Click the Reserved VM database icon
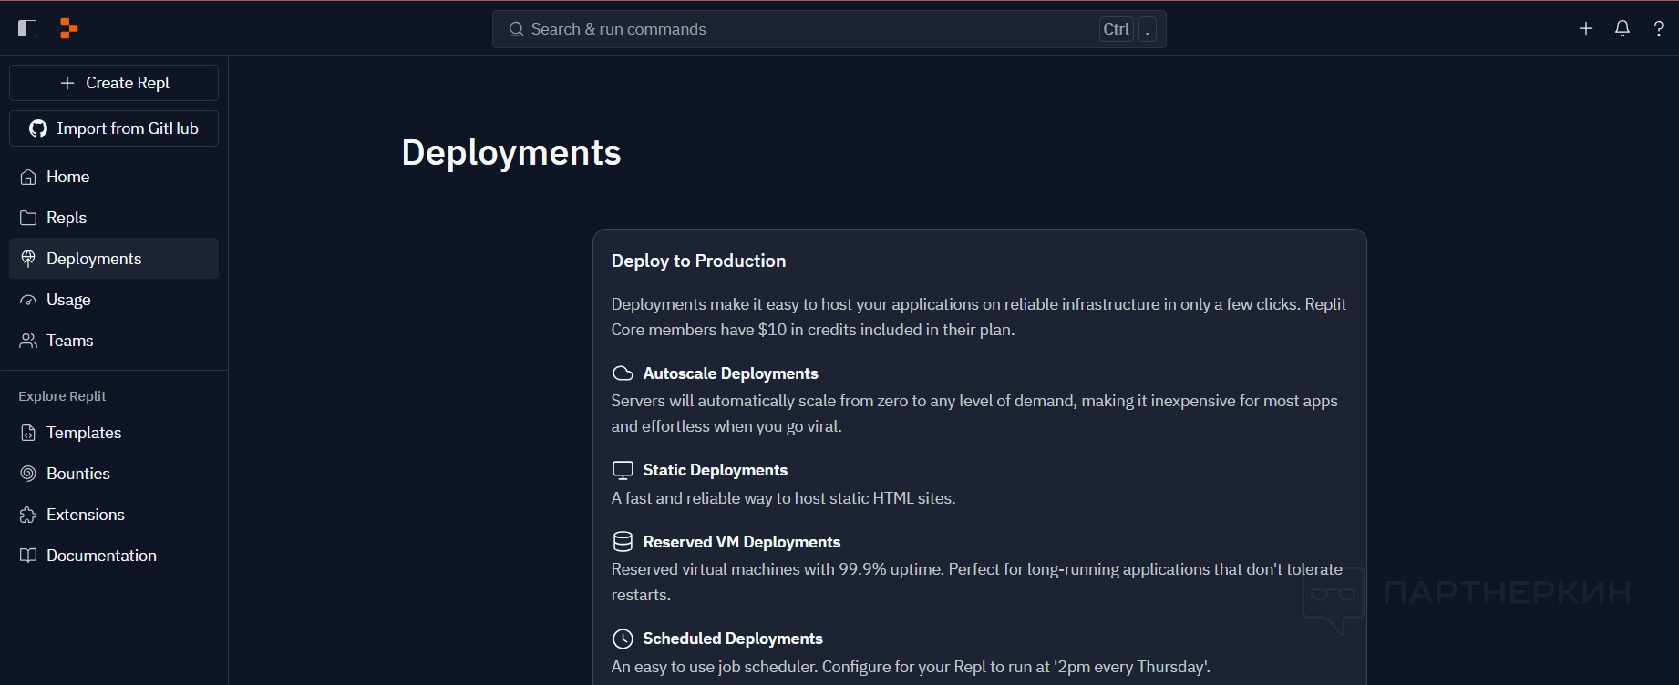1679x685 pixels. click(623, 542)
